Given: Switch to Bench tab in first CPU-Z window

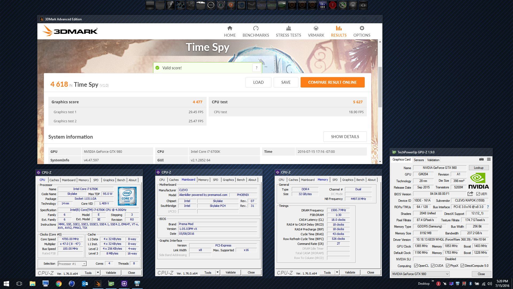Looking at the screenshot, I should click(121, 180).
